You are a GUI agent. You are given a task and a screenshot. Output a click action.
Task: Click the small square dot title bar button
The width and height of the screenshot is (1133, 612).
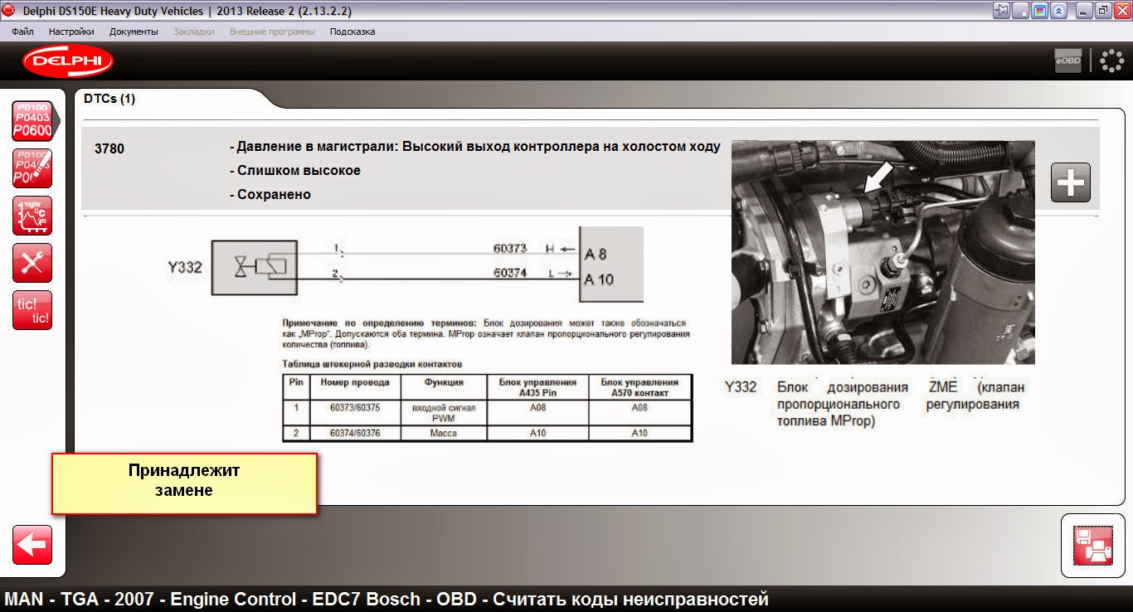pos(1021,10)
